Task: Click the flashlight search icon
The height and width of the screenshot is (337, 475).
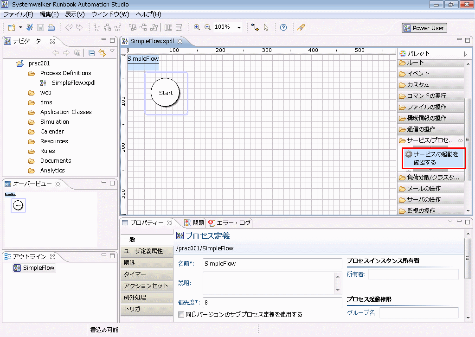Action: [301, 27]
